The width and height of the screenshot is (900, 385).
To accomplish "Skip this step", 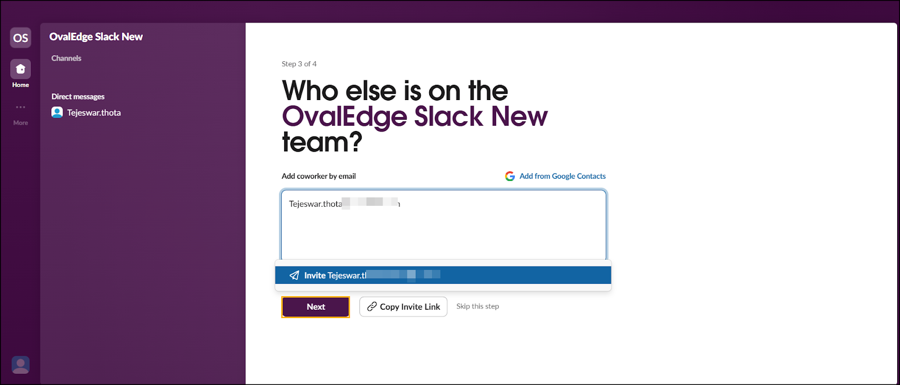I will pos(478,306).
